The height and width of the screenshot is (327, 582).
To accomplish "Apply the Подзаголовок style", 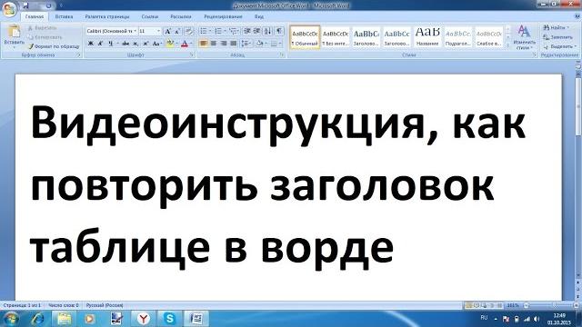I will (x=458, y=37).
